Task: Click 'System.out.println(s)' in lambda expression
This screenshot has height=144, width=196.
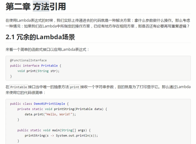Action: coord(76,135)
